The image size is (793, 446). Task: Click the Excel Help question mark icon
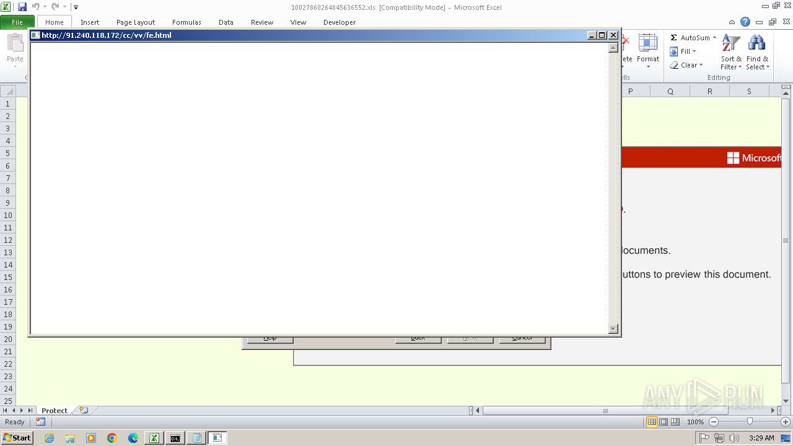(745, 22)
